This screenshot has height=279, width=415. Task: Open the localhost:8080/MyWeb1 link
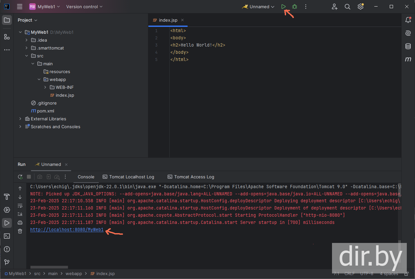point(67,230)
